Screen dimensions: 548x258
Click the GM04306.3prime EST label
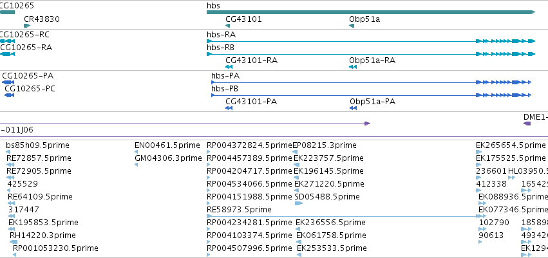[169, 158]
